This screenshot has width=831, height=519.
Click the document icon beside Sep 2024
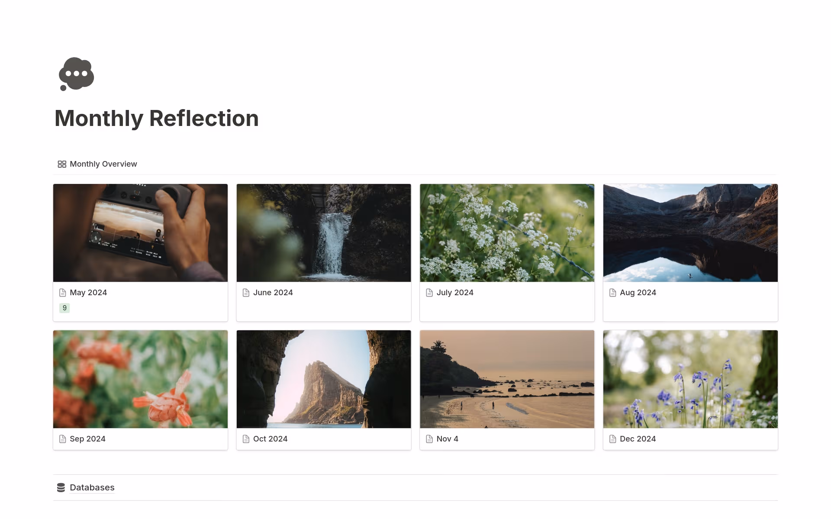coord(63,439)
